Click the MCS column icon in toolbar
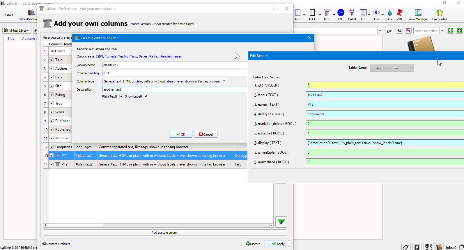 pos(327,13)
